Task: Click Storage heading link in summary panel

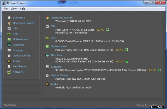Action: 56,67
